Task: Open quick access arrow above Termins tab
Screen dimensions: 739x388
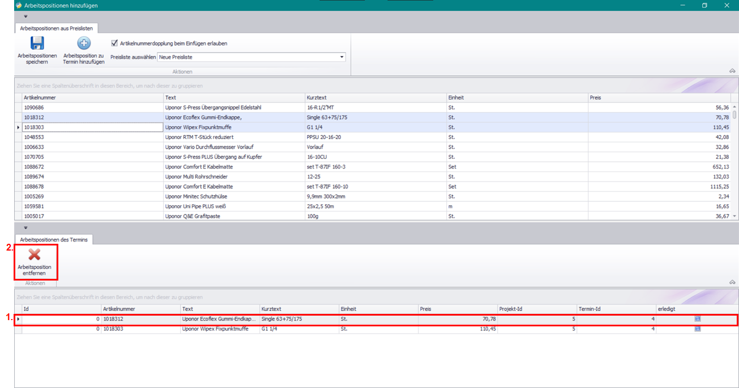Action: 25,228
